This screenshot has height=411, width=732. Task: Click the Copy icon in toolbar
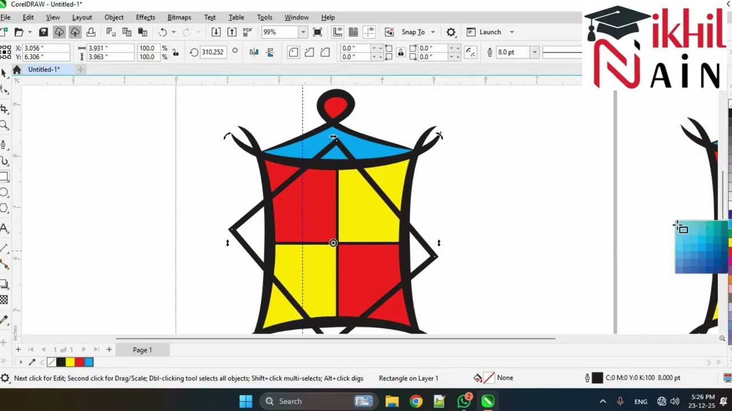point(127,33)
